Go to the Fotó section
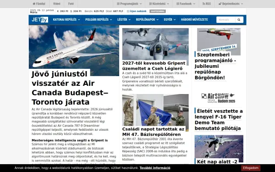This screenshot has height=172, width=275. tap(71, 4)
